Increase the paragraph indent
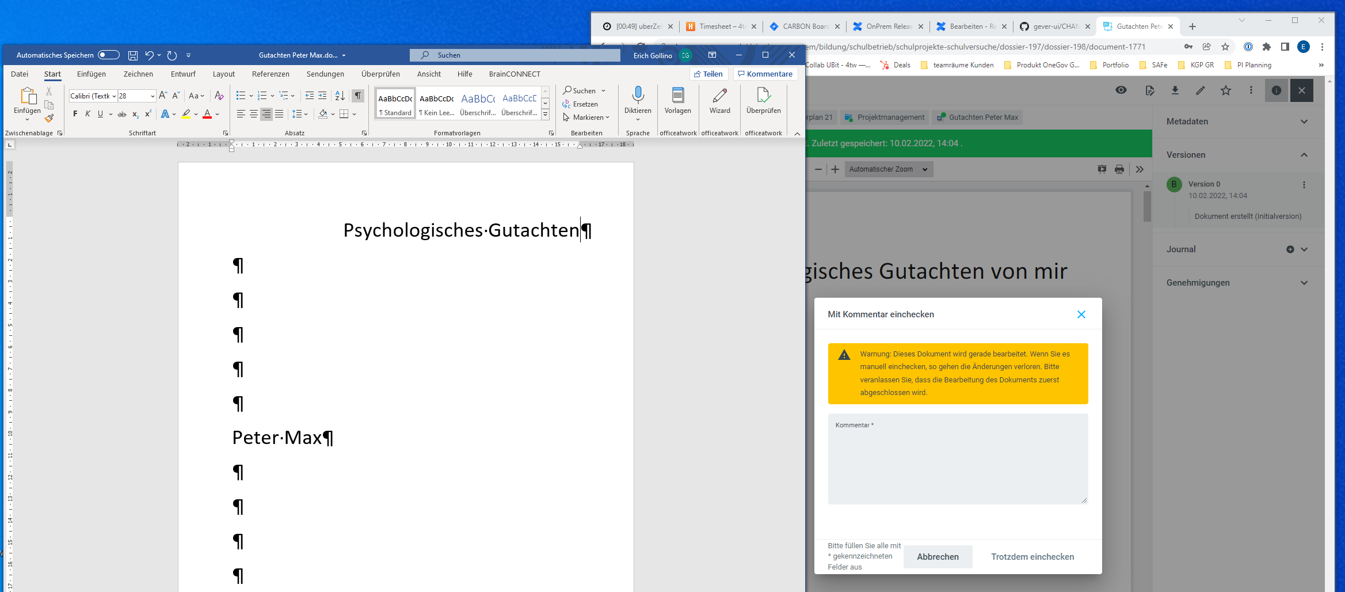Screen dimensions: 1345x592 click(x=322, y=96)
